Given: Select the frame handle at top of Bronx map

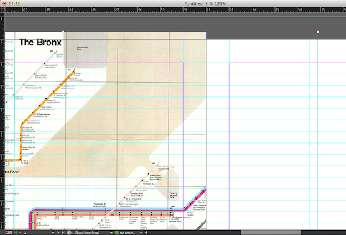Looking at the screenshot, I should coord(63,32).
